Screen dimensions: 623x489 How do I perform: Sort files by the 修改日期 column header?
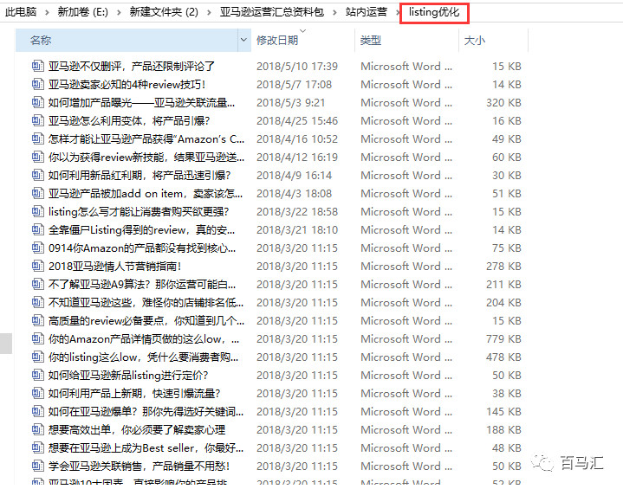coord(277,41)
